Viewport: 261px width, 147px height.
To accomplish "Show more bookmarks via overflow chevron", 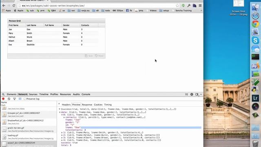I will pyautogui.click(x=201, y=11).
